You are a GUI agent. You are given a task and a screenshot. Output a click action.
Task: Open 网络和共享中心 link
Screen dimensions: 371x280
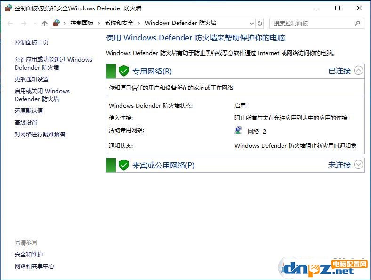[34, 266]
